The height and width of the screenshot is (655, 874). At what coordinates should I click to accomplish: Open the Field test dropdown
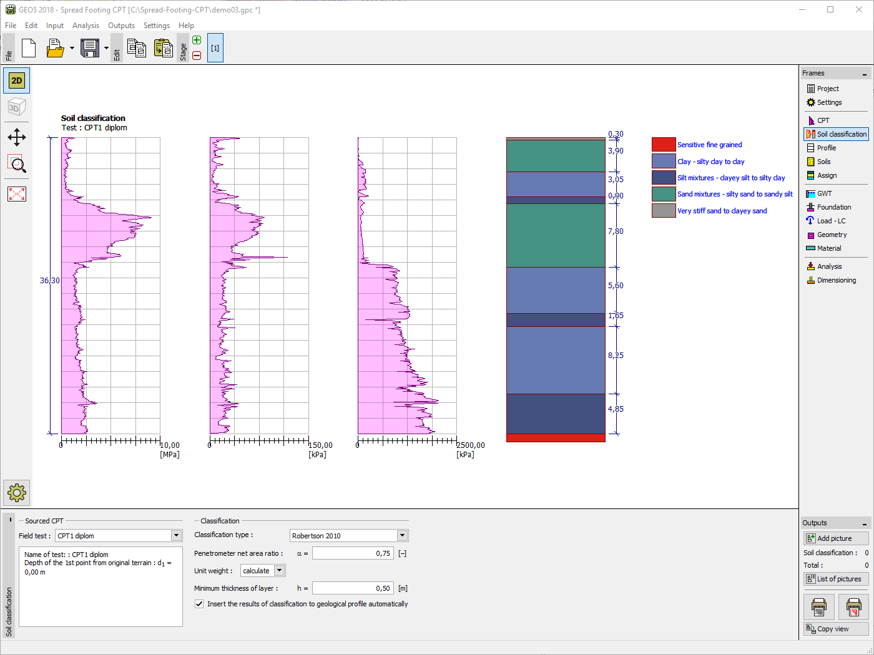[x=176, y=536]
